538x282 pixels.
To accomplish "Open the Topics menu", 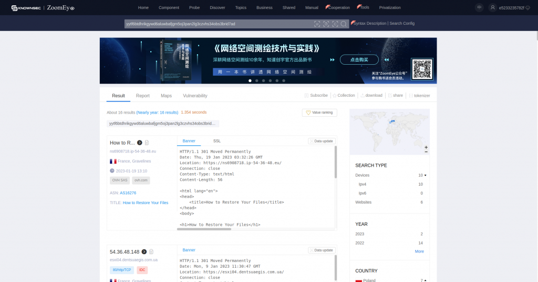I will click(x=241, y=7).
